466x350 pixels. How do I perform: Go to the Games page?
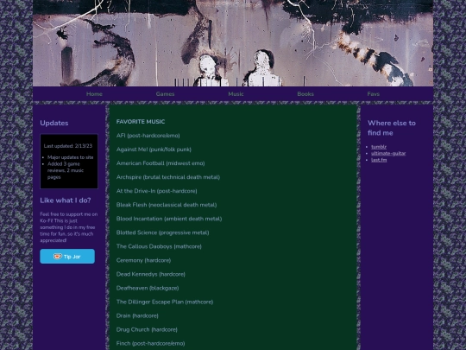pos(165,94)
